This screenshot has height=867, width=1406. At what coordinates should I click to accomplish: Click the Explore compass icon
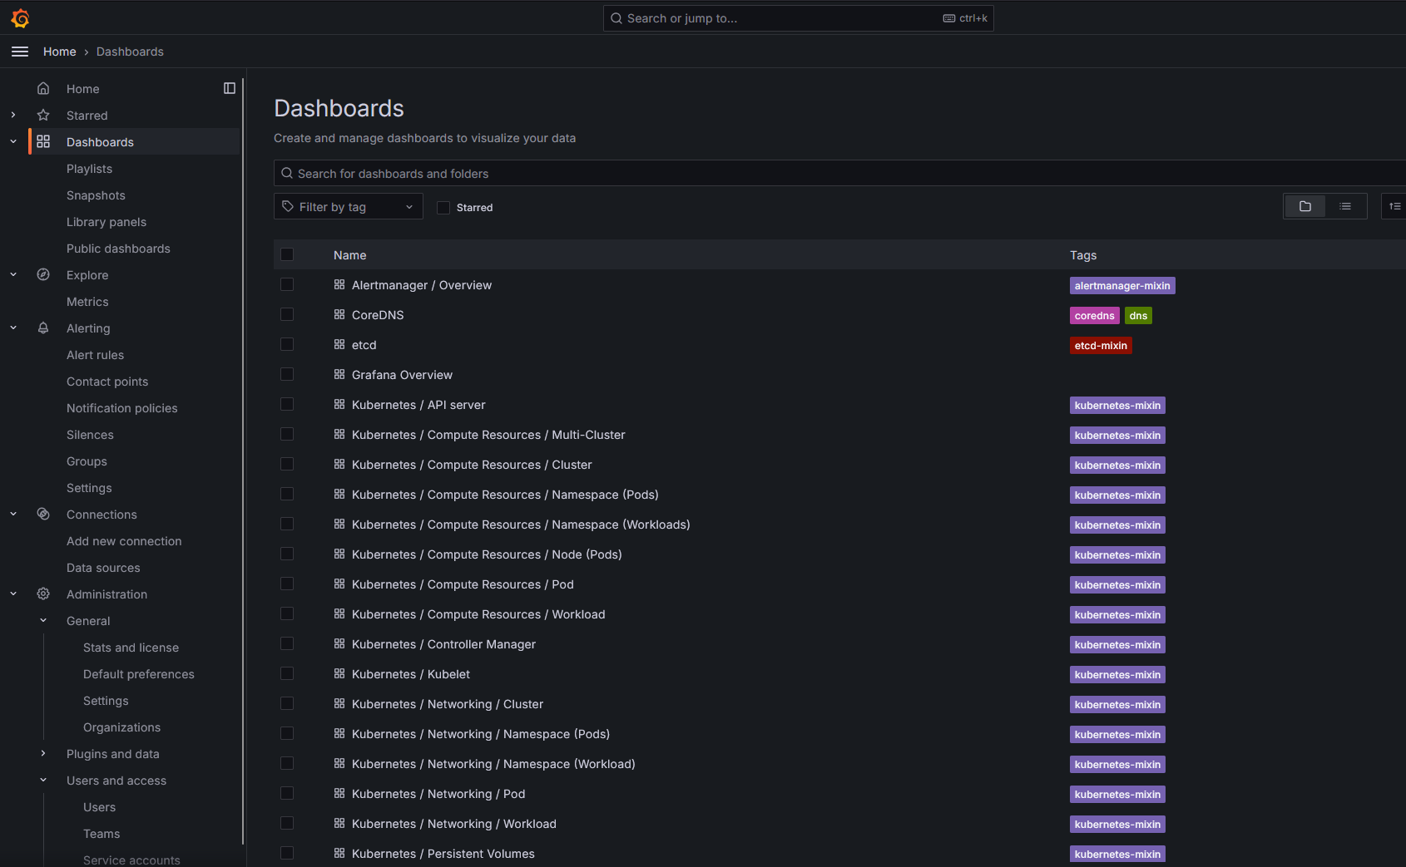[x=43, y=274]
